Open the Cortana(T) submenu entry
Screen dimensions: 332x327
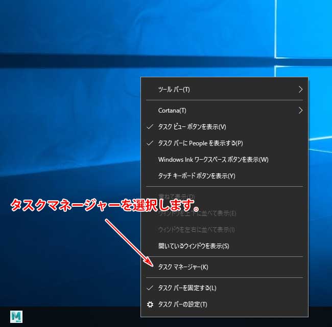[224, 111]
